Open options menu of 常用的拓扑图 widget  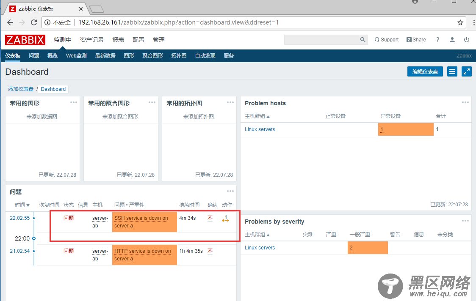230,102
